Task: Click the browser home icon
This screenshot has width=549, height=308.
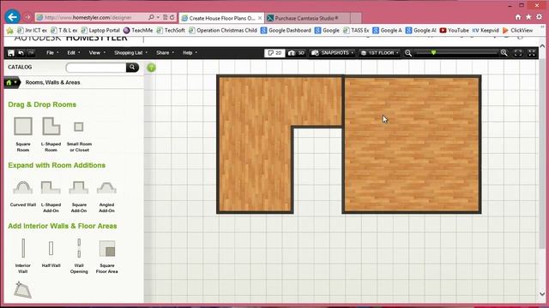Action: (518, 17)
